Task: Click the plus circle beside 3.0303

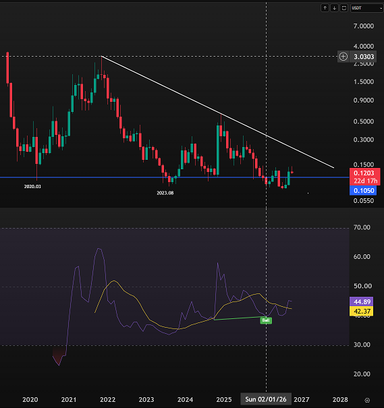Action: [343, 57]
